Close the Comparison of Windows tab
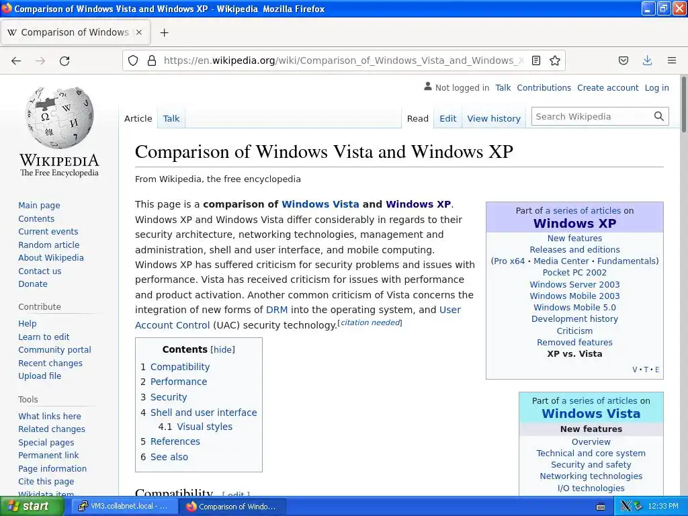688x516 pixels. coord(138,32)
